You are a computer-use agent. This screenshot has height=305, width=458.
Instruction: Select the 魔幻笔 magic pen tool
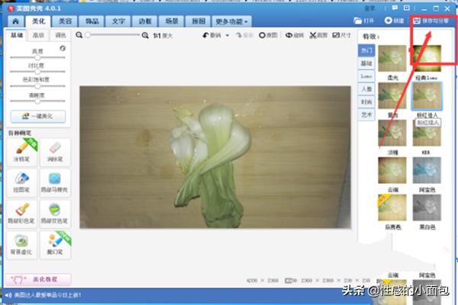54,244
